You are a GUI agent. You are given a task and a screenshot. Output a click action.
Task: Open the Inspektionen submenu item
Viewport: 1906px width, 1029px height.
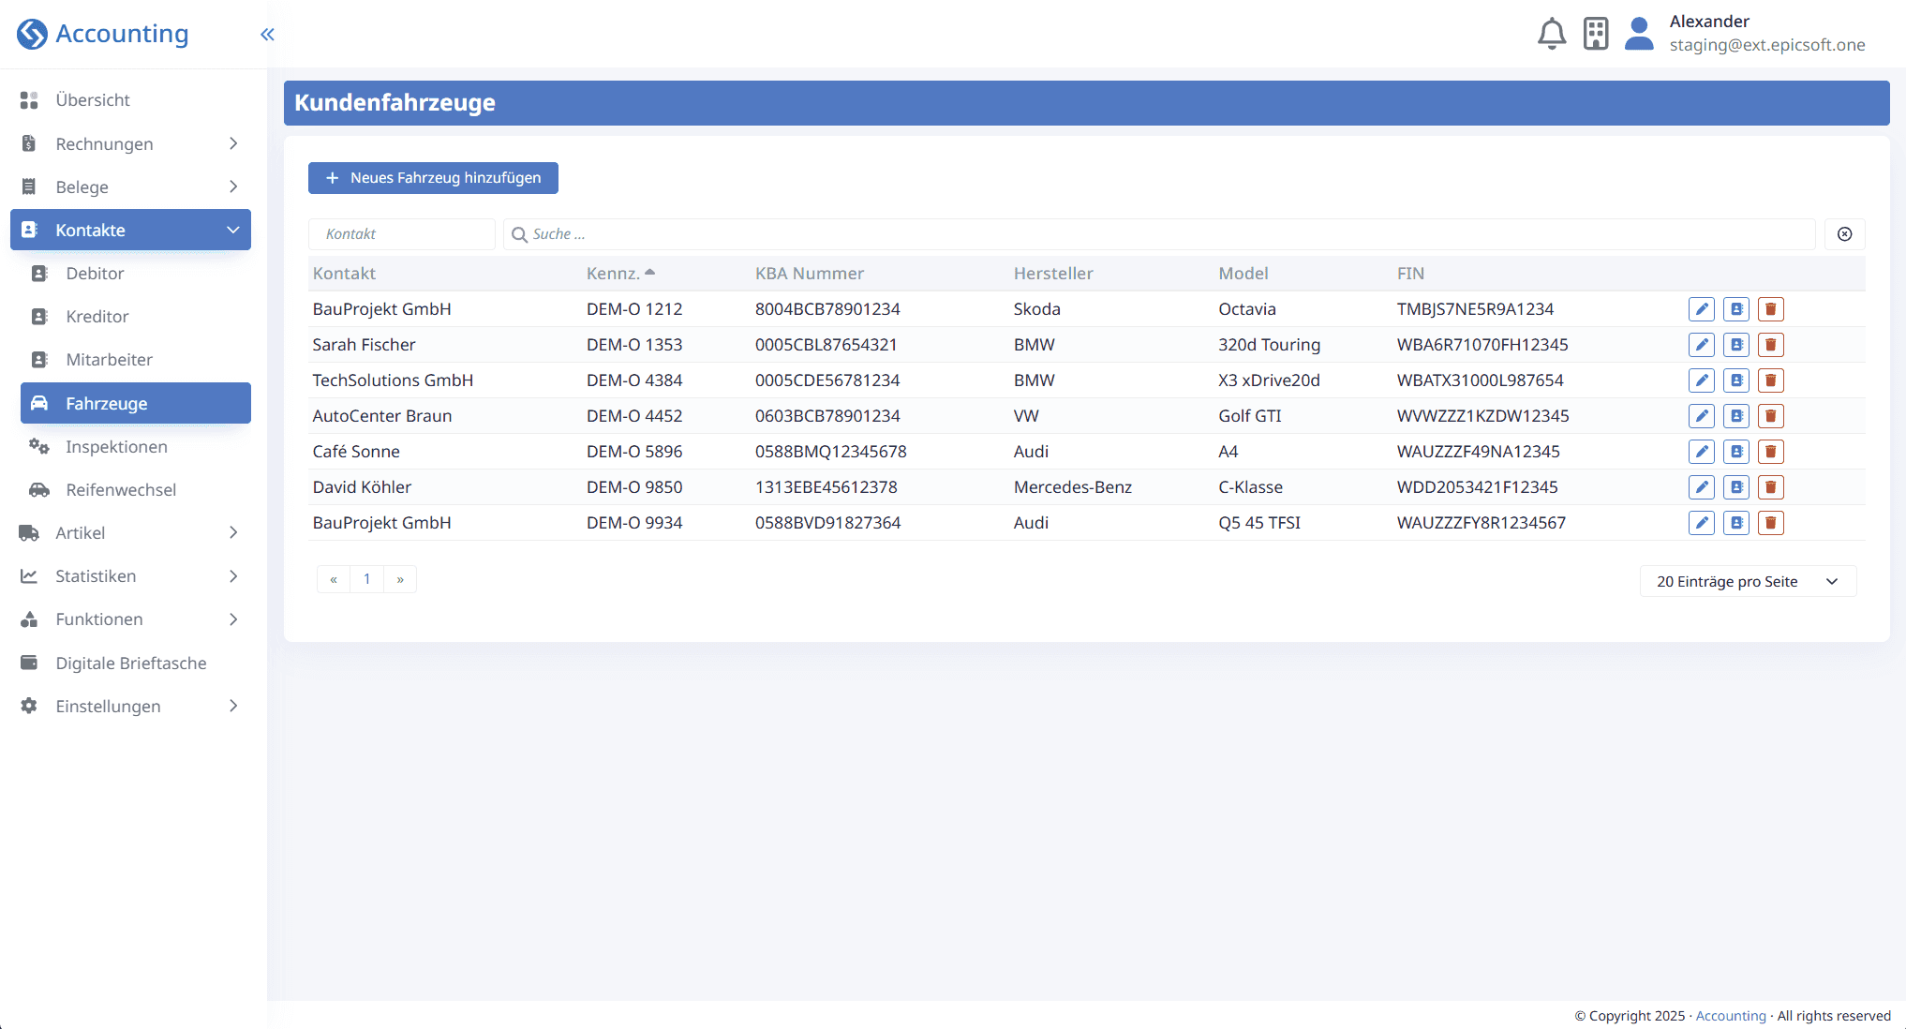click(x=136, y=446)
